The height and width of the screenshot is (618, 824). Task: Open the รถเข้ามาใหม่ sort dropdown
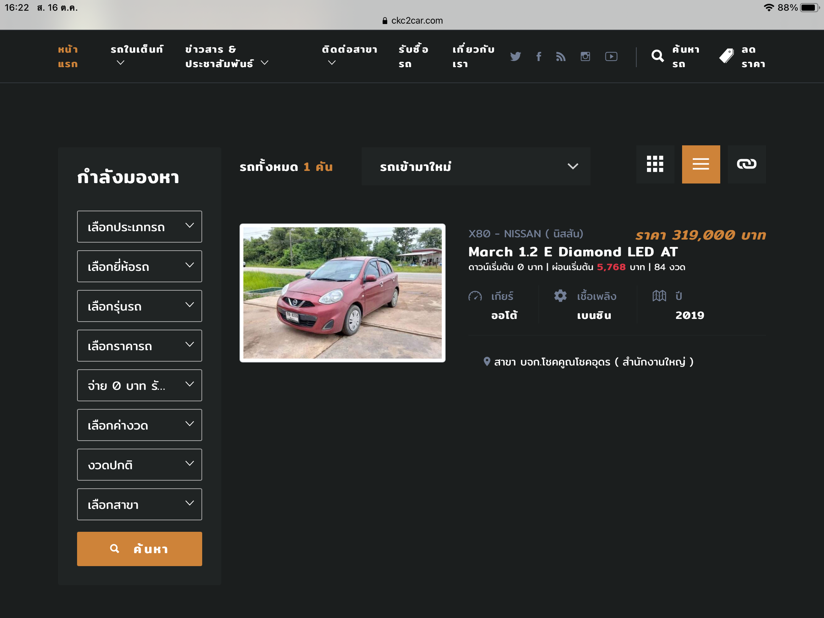point(476,166)
